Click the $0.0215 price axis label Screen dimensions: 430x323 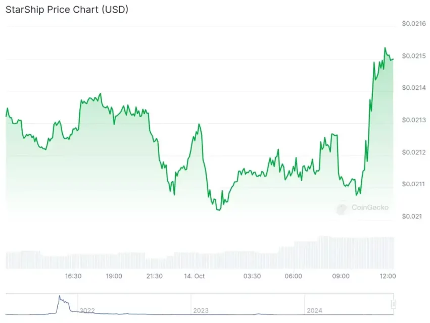414,56
